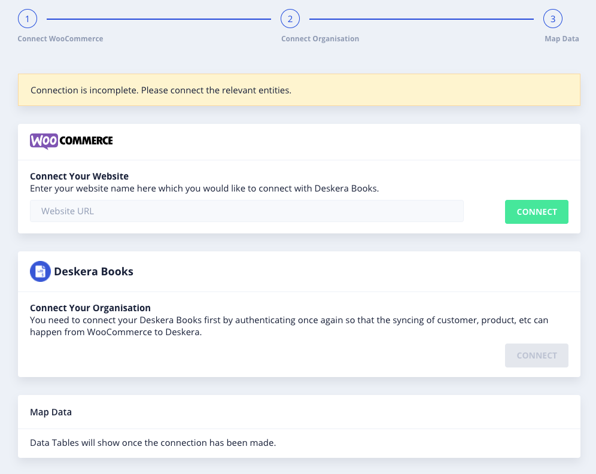The image size is (596, 474).
Task: Select the Map Data step label
Action: 562,39
